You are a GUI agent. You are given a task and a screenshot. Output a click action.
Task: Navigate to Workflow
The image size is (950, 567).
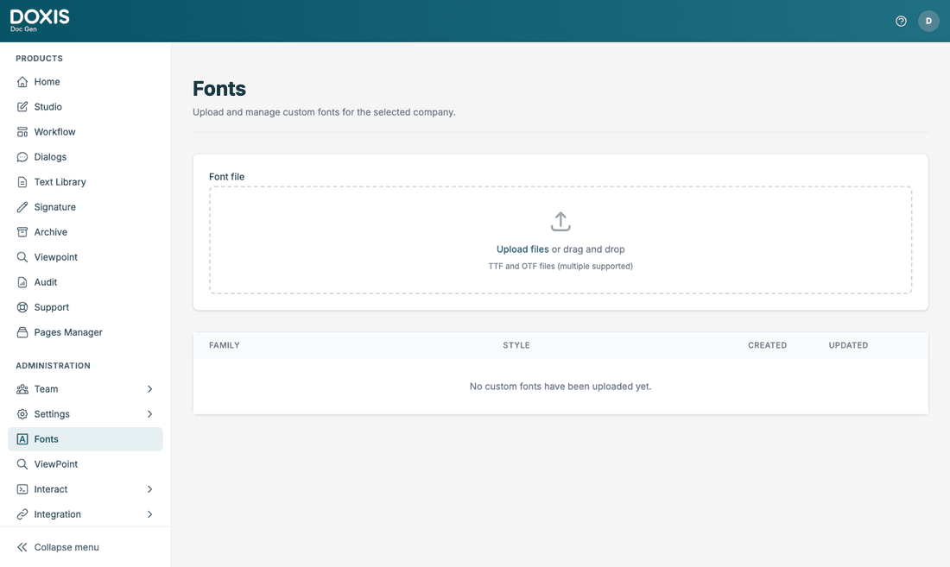(x=85, y=132)
